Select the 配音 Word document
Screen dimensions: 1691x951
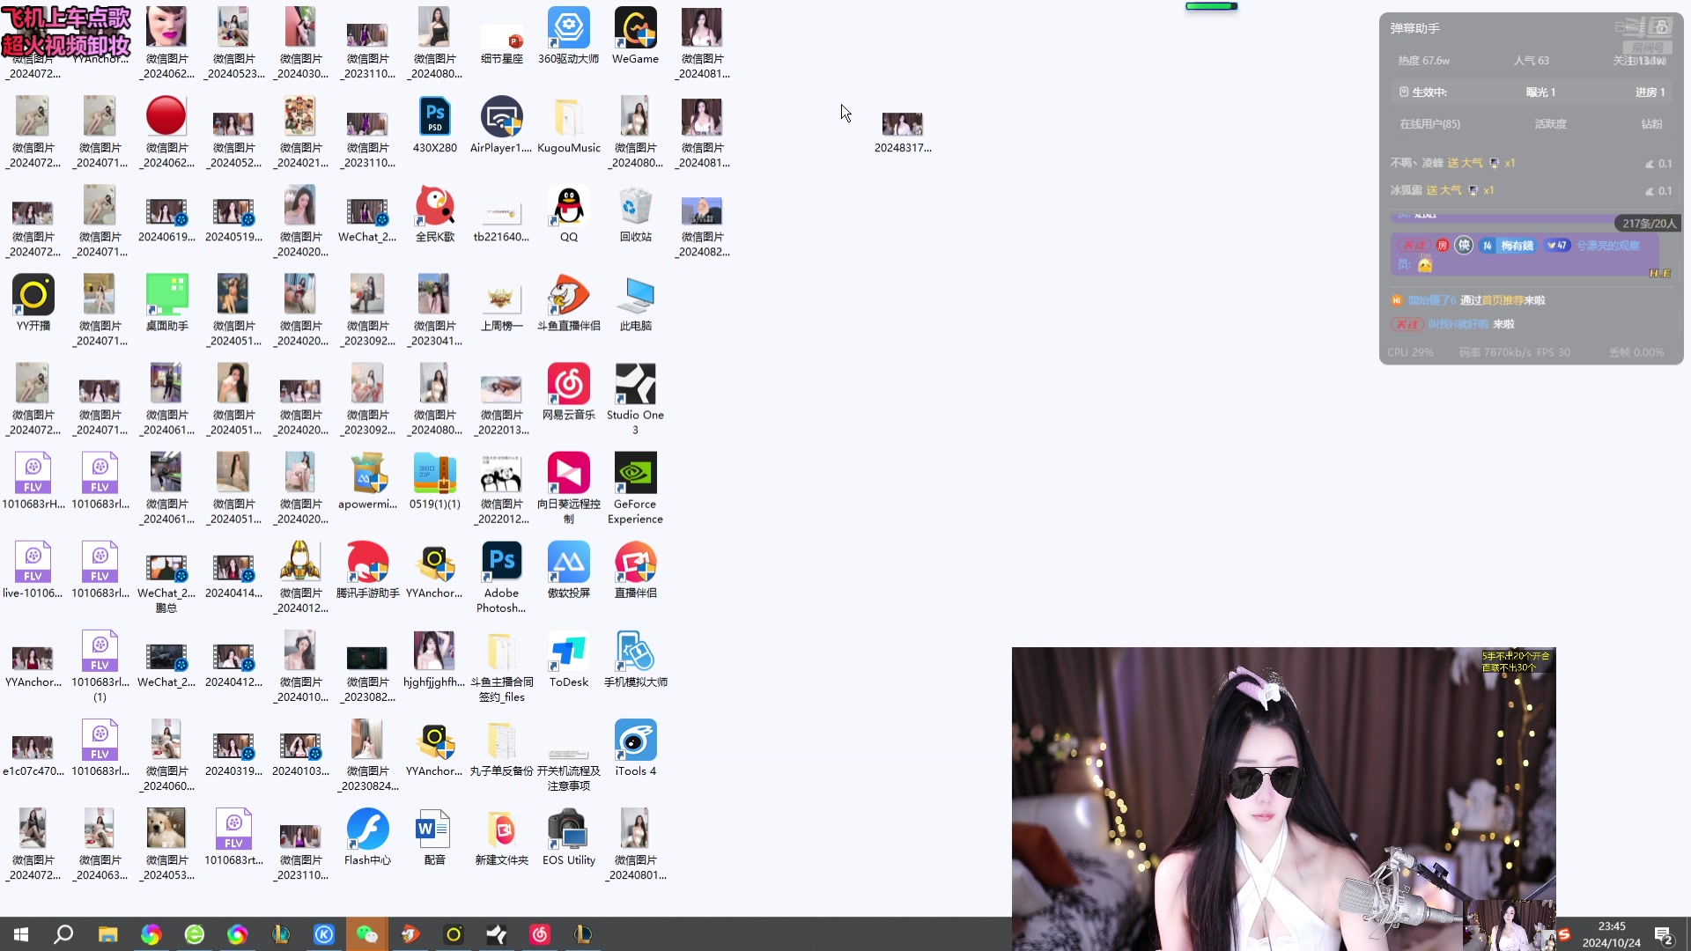pos(434,837)
